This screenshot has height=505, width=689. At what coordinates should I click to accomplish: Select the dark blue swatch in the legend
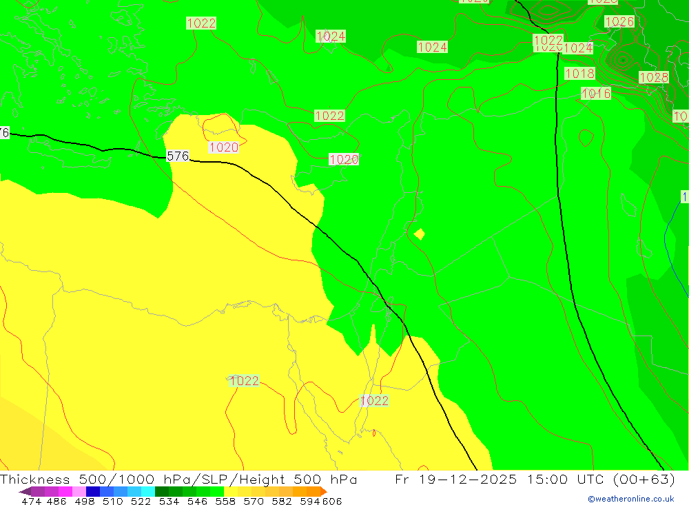pyautogui.click(x=93, y=491)
